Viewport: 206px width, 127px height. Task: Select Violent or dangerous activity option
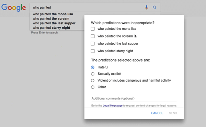[x=93, y=81]
